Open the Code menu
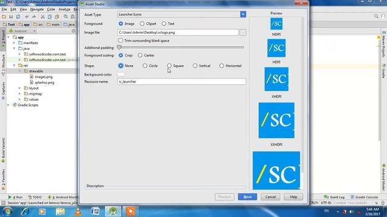Viewport: 387px width, 217px height. pyautogui.click(x=51, y=10)
